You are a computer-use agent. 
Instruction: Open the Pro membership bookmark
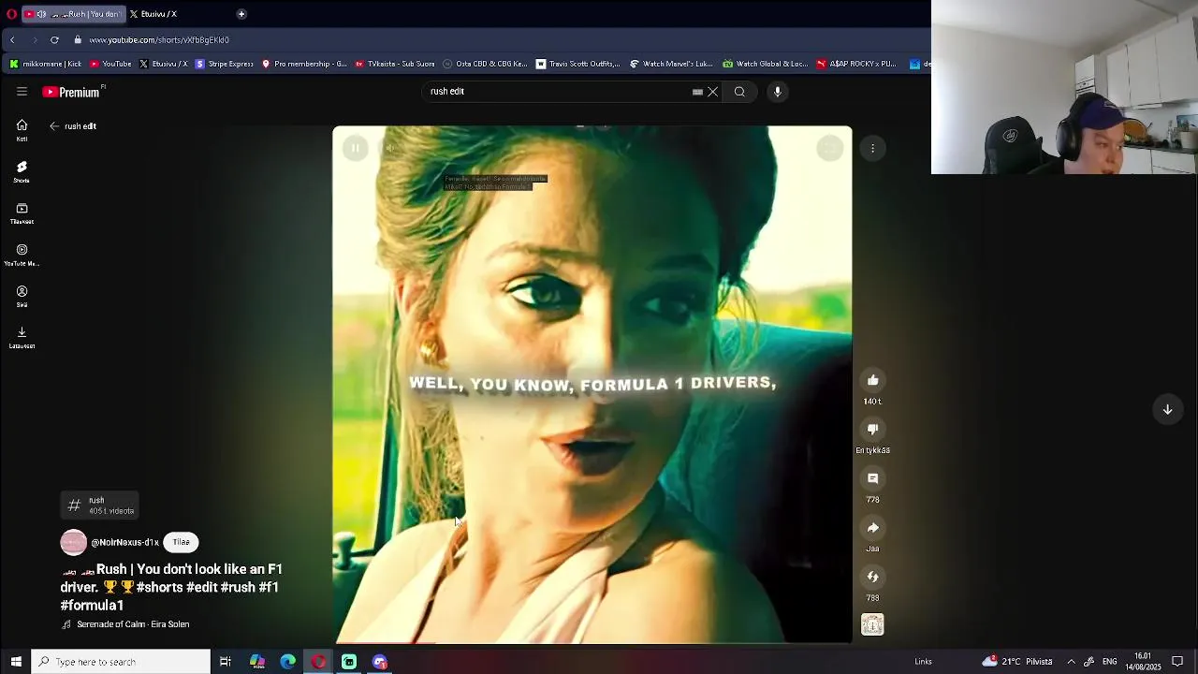click(304, 64)
